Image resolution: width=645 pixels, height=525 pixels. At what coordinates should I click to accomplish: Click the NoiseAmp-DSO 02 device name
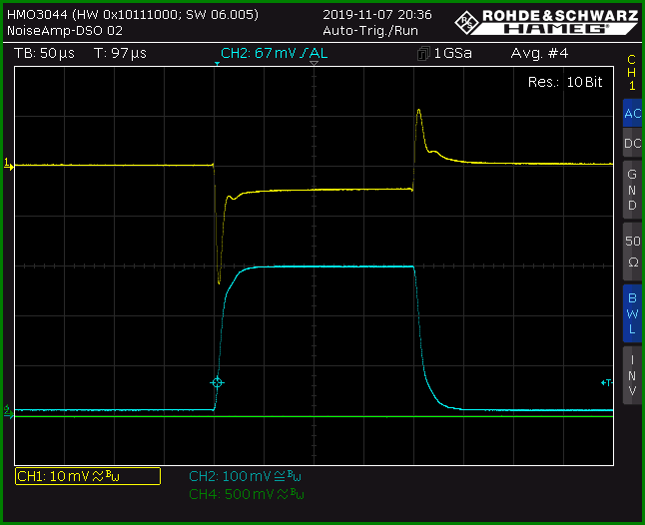(x=65, y=30)
